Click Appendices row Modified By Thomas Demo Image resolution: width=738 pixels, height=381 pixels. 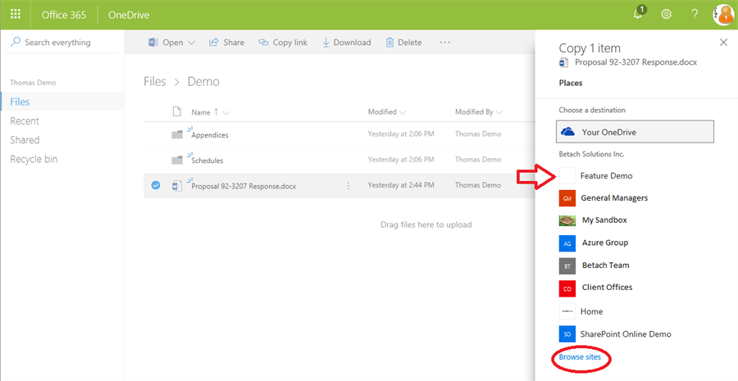point(478,134)
